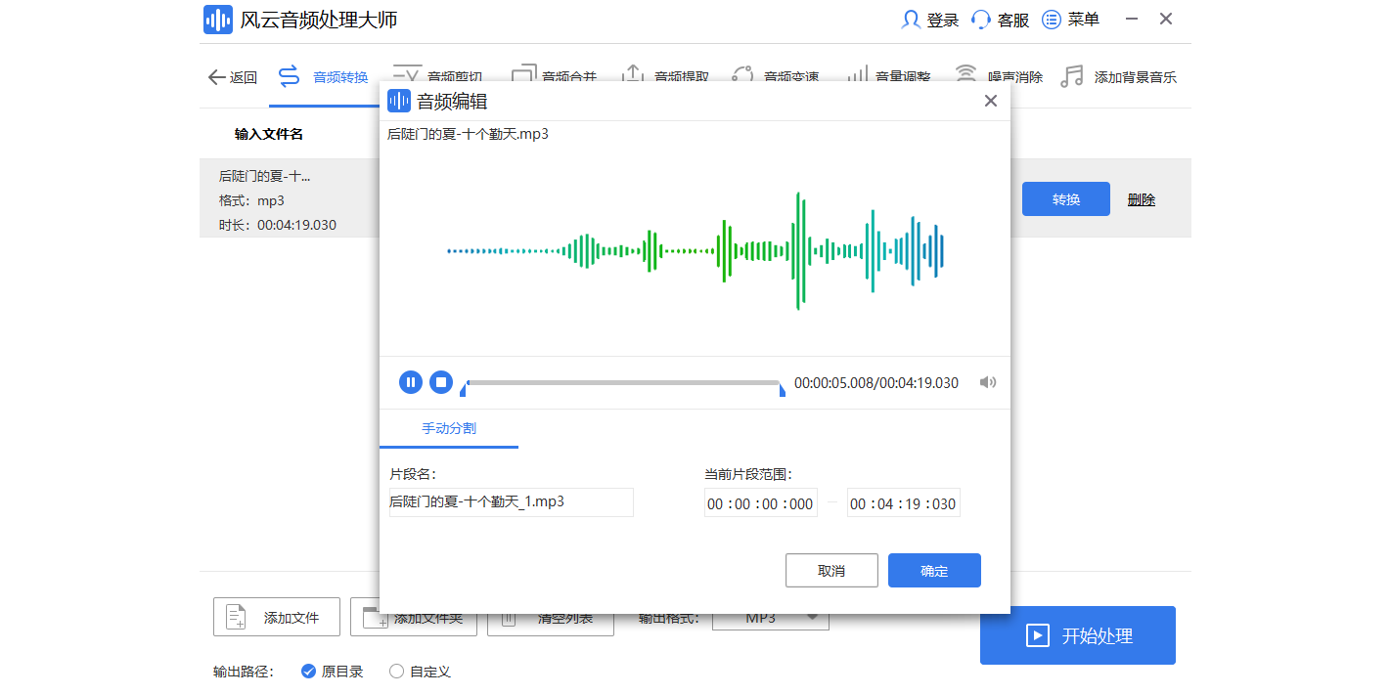Image resolution: width=1391 pixels, height=695 pixels.
Task: Click the 风云音频处理大师 app logo
Action: 218,20
